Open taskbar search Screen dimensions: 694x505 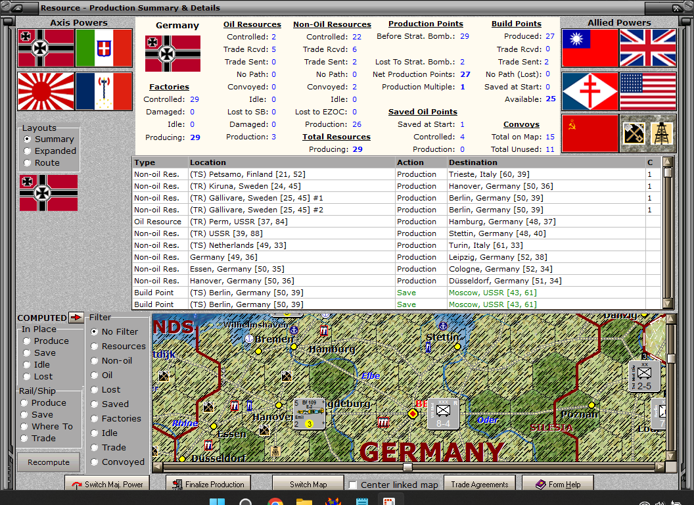click(246, 502)
